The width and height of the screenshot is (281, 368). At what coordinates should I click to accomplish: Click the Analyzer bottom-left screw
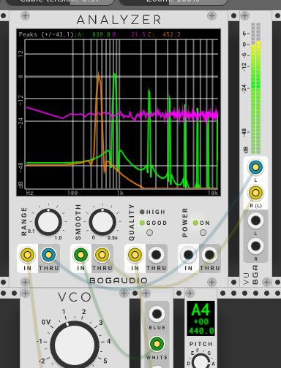coord(25,282)
